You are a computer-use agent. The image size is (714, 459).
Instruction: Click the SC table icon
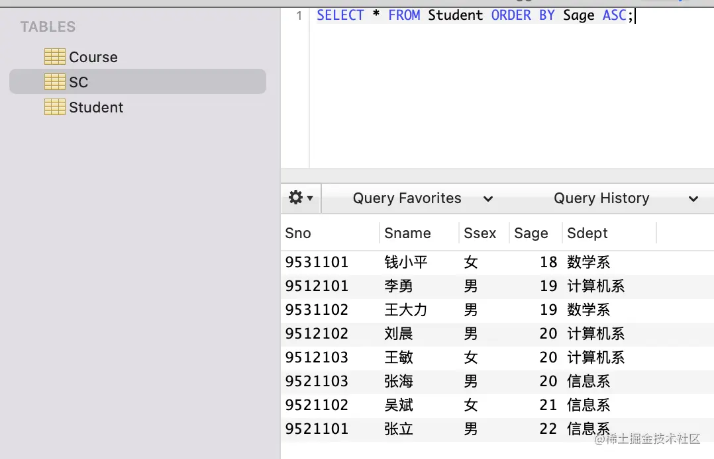[x=54, y=82]
